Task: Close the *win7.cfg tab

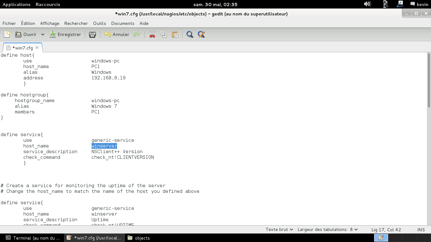Action: click(37, 48)
